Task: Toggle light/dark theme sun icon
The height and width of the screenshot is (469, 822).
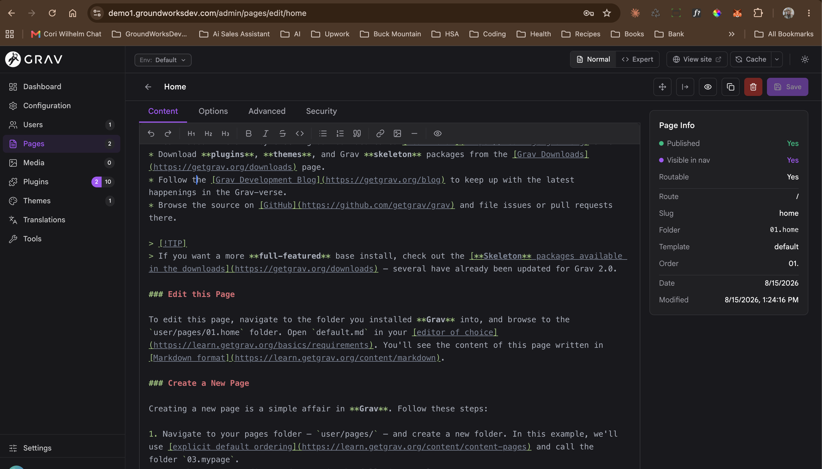Action: coord(805,59)
